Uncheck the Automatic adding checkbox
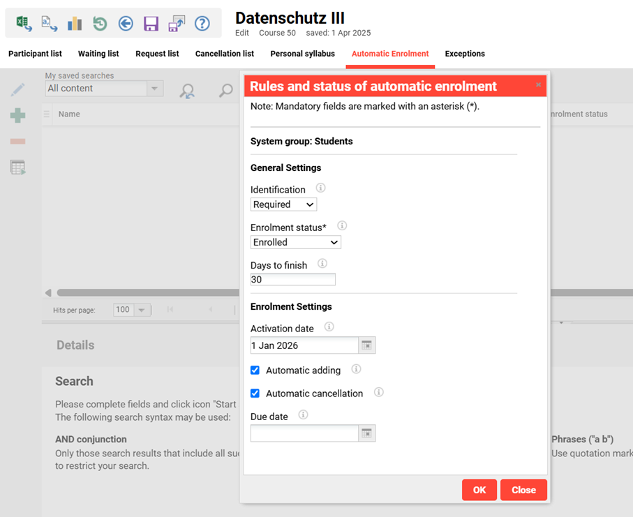 tap(255, 370)
